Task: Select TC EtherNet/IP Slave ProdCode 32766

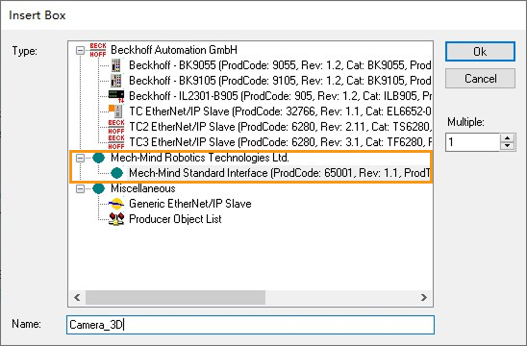Action: pyautogui.click(x=280, y=111)
